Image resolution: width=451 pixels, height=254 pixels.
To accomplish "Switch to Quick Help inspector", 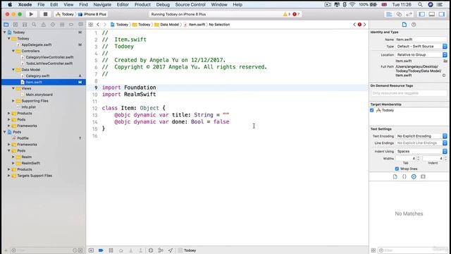I will coord(414,25).
